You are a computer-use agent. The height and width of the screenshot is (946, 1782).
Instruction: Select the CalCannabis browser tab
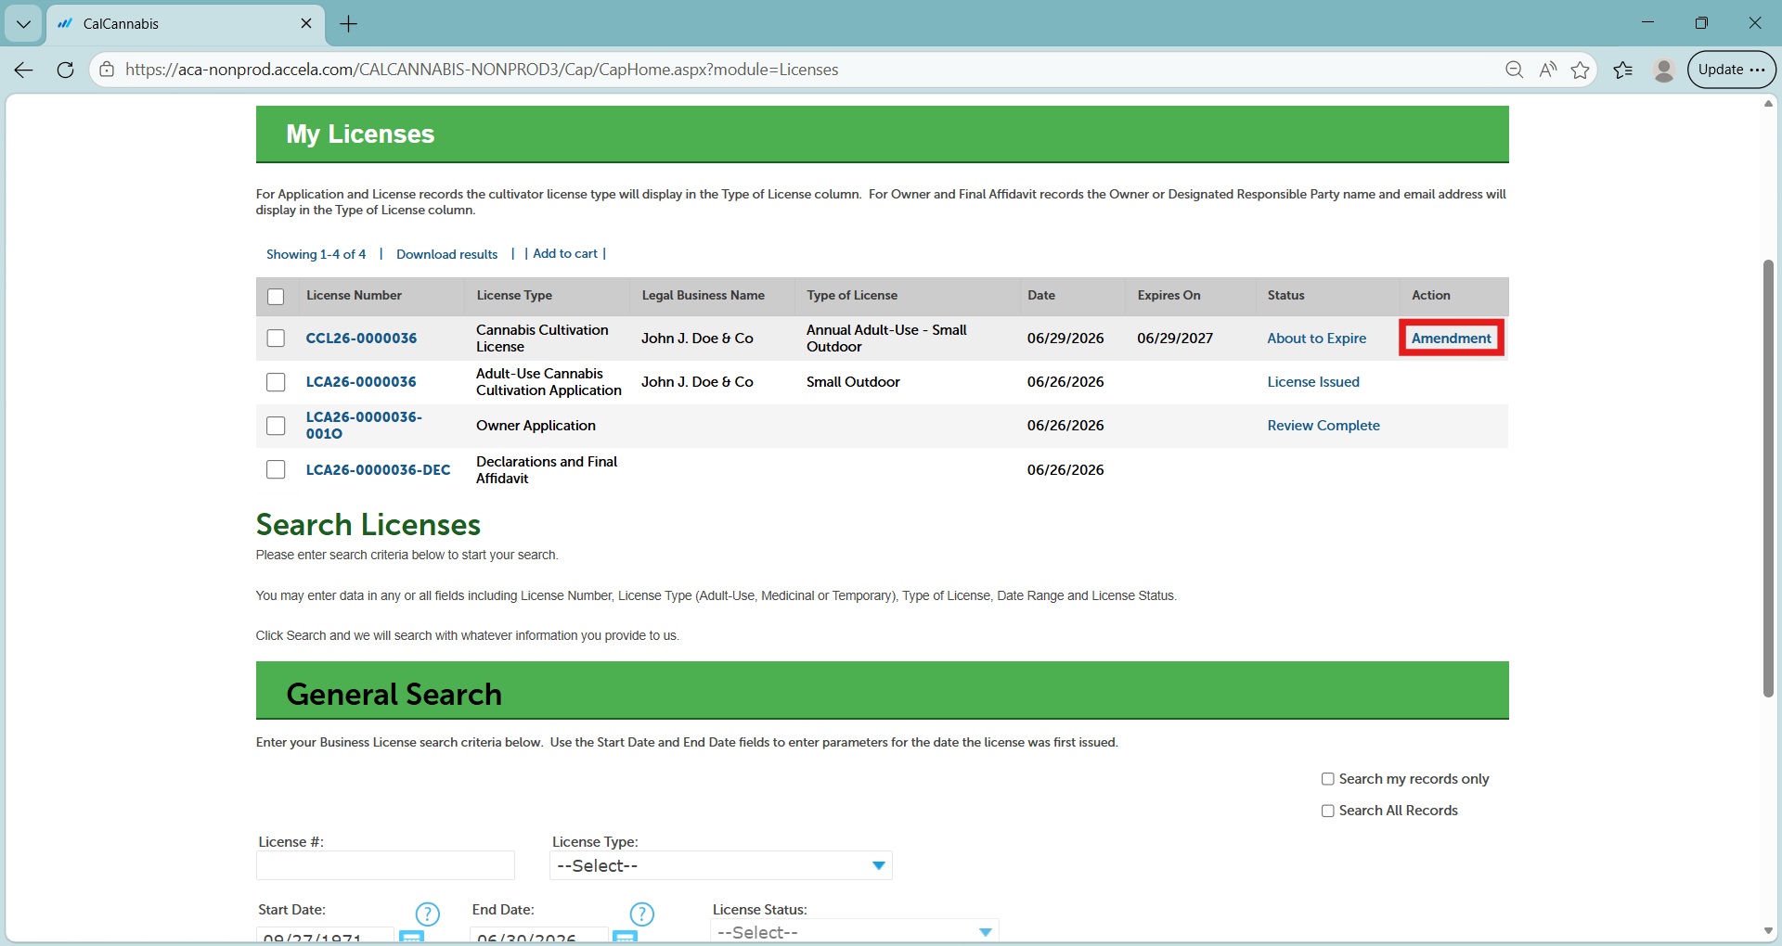186,24
